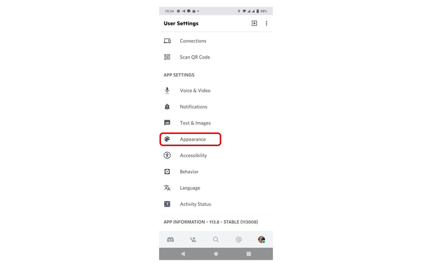
Task: Switch to the Friends tab
Action: (x=193, y=240)
